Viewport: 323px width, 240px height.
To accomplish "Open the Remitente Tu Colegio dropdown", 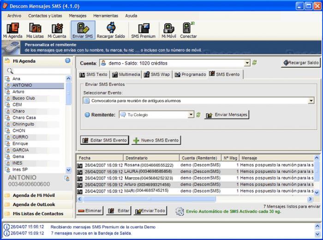I will 191,115.
